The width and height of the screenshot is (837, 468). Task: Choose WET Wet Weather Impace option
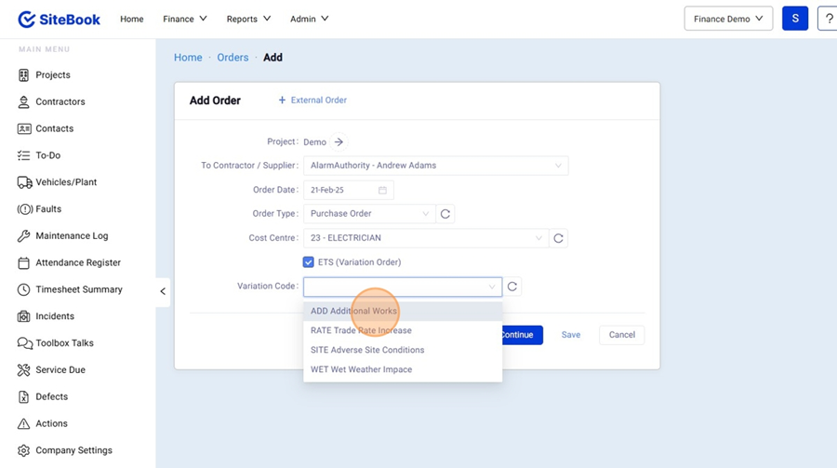tap(361, 369)
